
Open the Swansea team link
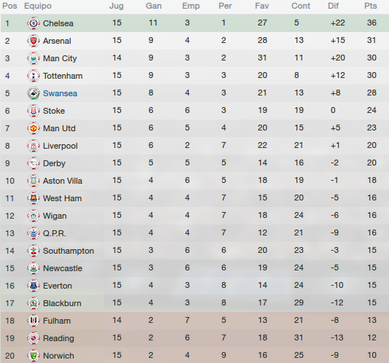pyautogui.click(x=60, y=93)
